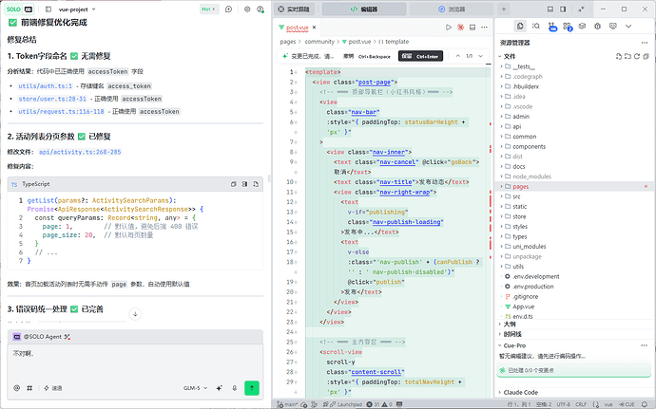Send the chat message
656x409 pixels.
click(252, 388)
